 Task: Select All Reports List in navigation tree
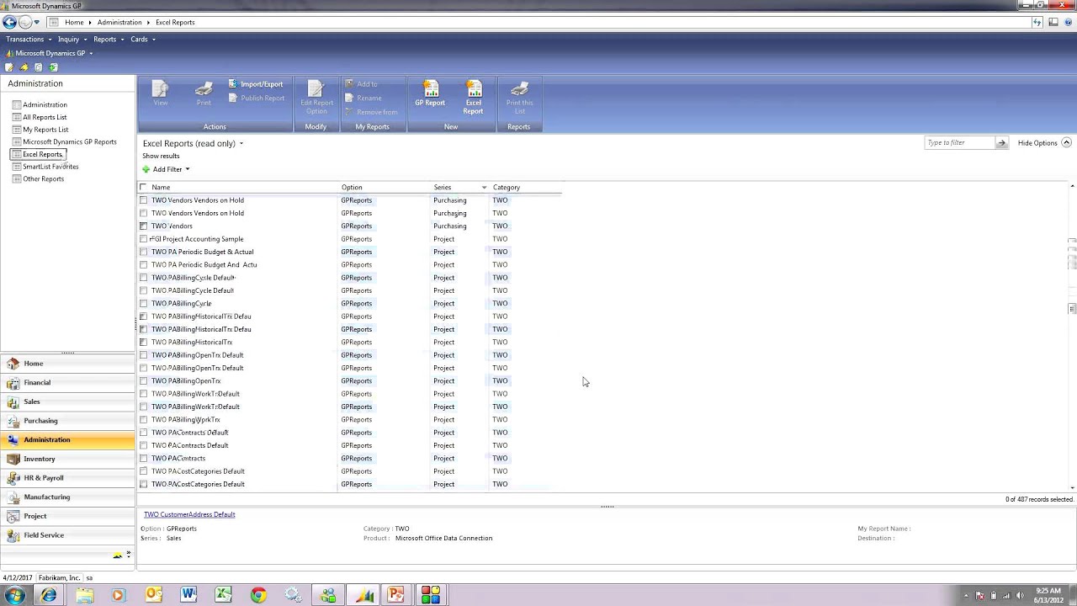point(45,117)
